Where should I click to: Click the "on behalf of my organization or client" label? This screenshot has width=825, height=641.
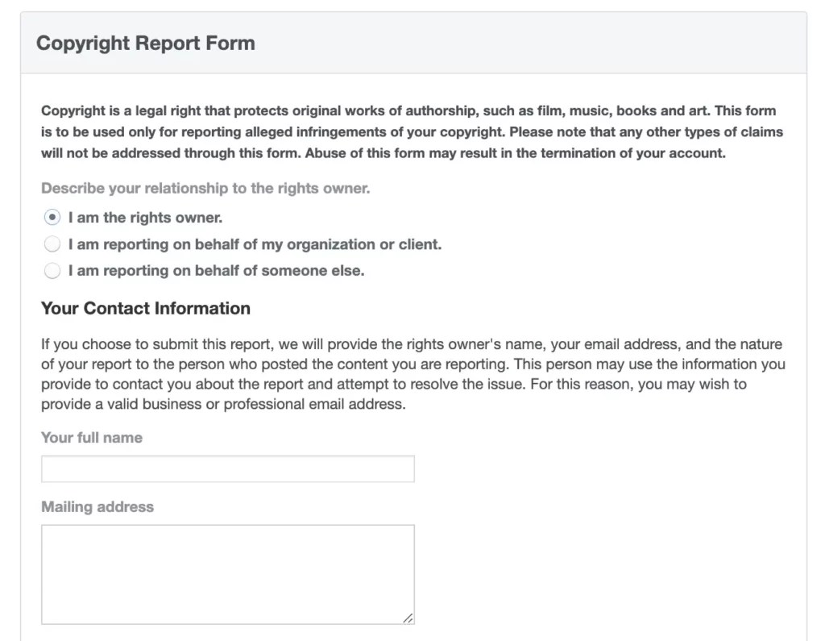tap(255, 244)
